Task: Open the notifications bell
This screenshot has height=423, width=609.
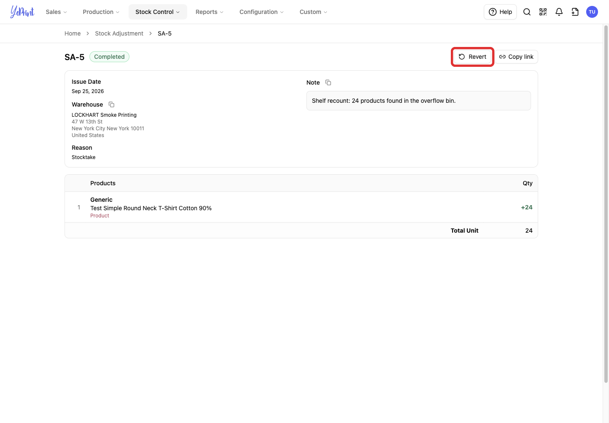Action: 559,12
